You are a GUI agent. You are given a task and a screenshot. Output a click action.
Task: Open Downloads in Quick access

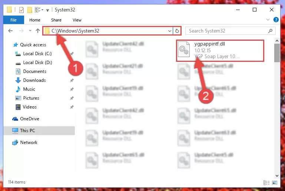(x=34, y=80)
